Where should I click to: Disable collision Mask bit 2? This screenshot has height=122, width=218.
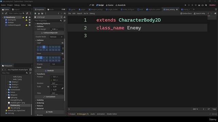(41, 58)
